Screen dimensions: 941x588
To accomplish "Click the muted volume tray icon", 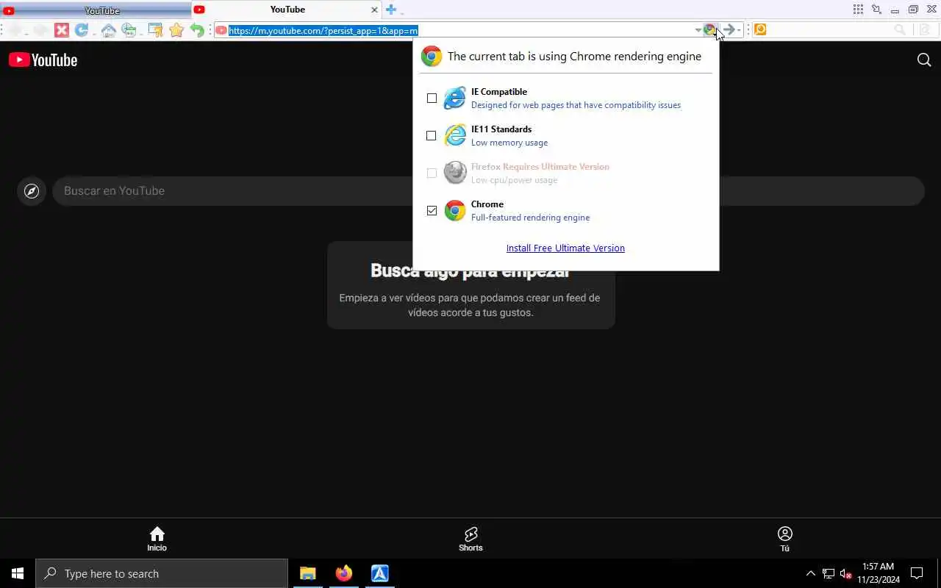I will tap(845, 573).
